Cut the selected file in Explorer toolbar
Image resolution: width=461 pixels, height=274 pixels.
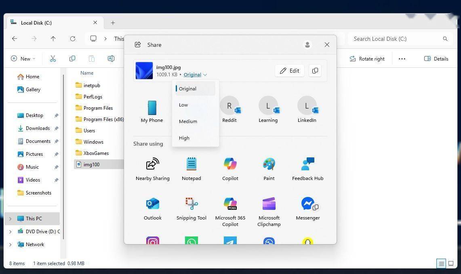(53, 59)
